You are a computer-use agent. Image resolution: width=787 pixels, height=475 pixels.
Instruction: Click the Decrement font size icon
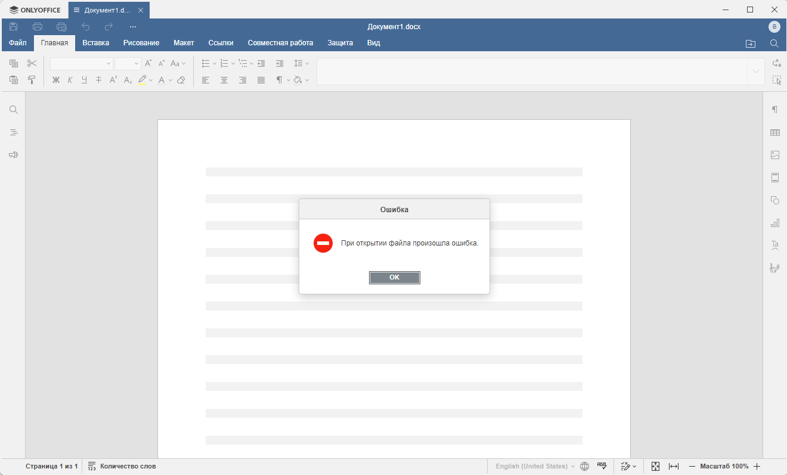tap(161, 63)
